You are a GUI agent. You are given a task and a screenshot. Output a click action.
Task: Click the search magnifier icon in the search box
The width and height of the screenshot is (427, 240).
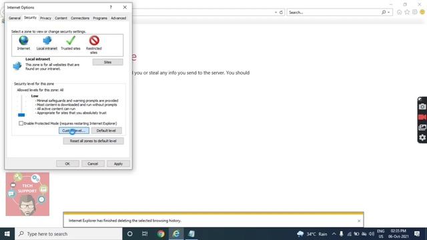click(x=384, y=12)
